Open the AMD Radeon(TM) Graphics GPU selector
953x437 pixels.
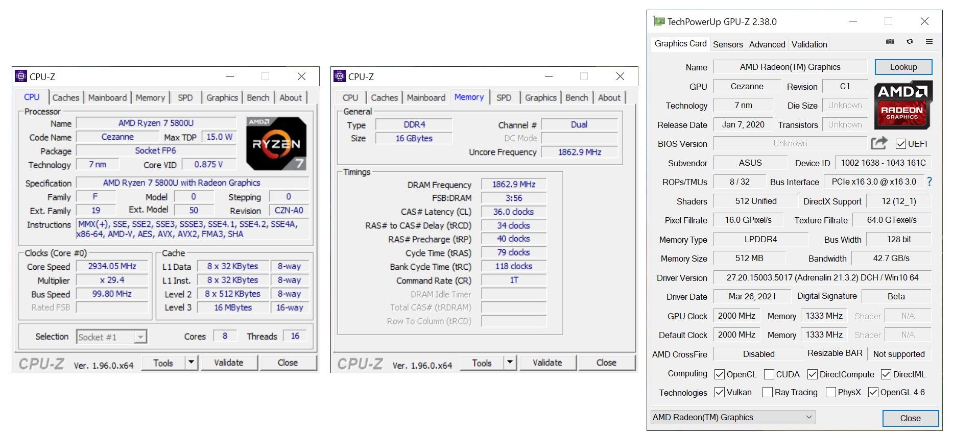tap(733, 417)
